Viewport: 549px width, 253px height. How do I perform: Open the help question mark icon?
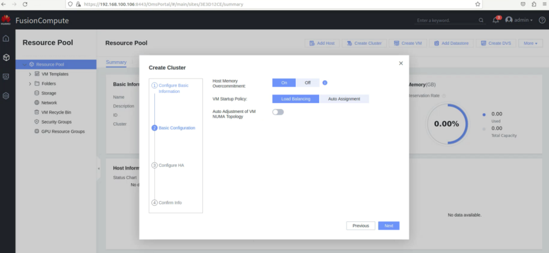point(542,20)
